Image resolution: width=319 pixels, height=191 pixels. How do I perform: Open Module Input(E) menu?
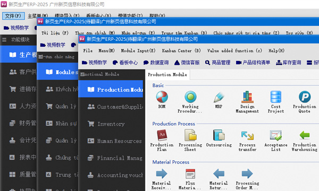tap(138, 50)
